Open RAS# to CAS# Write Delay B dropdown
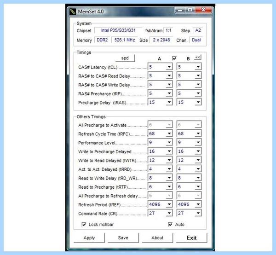Viewport: 276px width, 255px height. pos(189,84)
